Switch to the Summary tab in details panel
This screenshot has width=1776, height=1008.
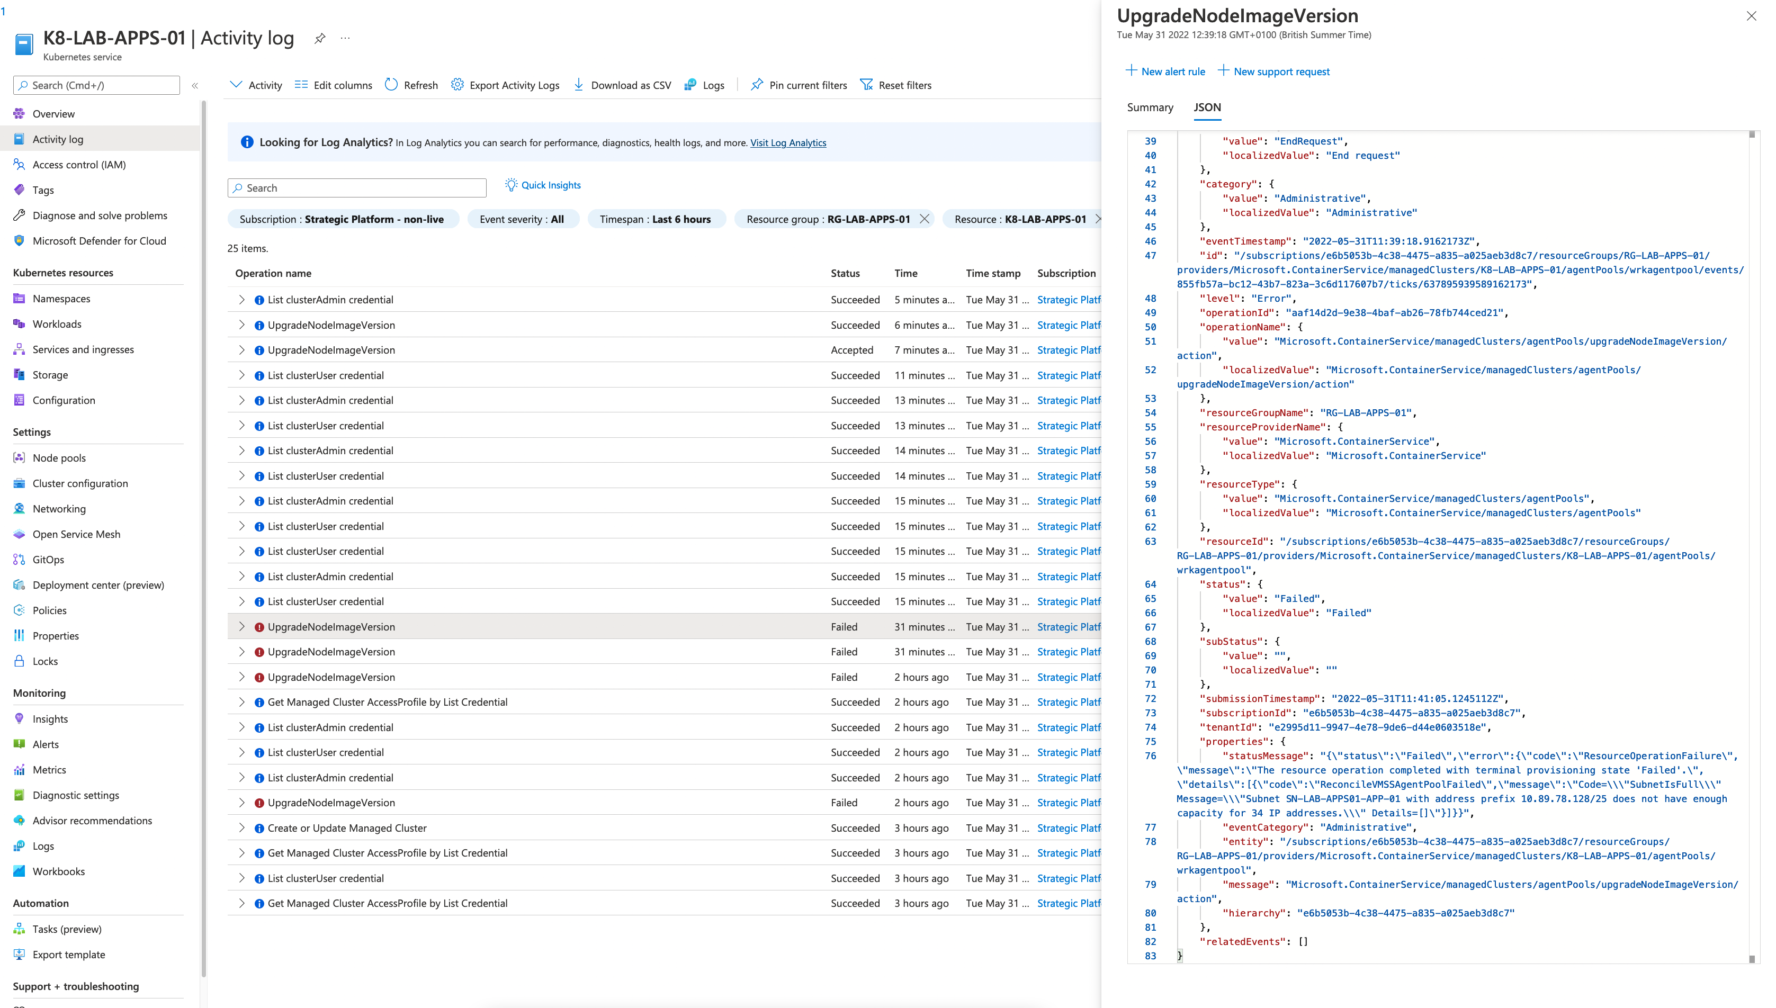(x=1150, y=107)
